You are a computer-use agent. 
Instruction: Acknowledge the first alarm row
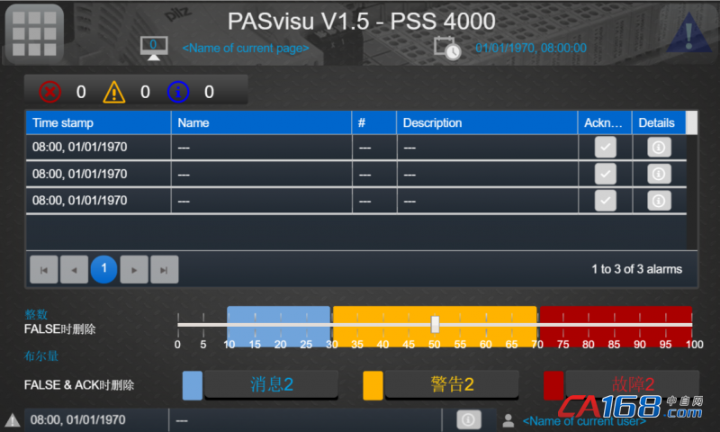(x=605, y=148)
